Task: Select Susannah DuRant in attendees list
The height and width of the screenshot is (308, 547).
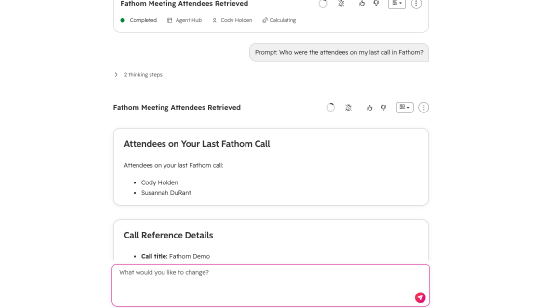Action: click(166, 193)
